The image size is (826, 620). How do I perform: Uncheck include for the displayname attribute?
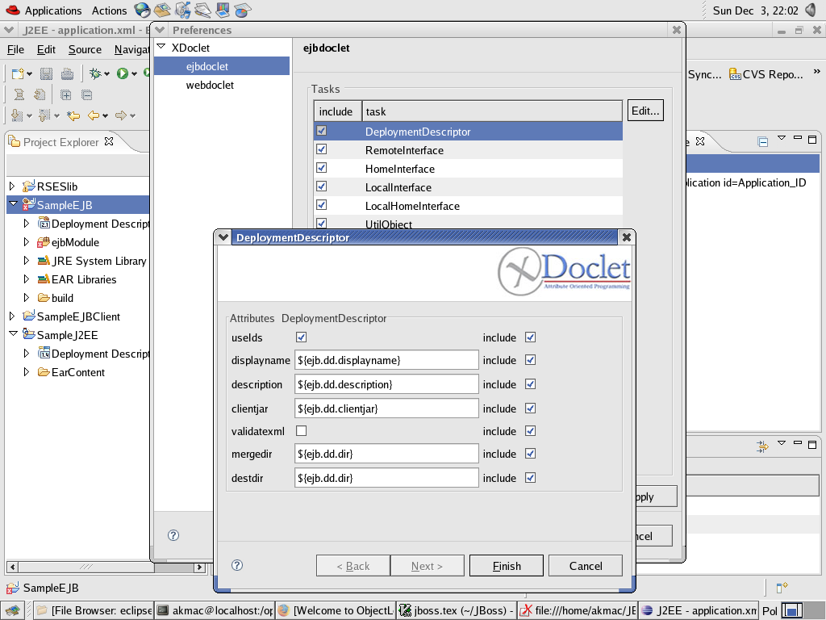point(531,360)
